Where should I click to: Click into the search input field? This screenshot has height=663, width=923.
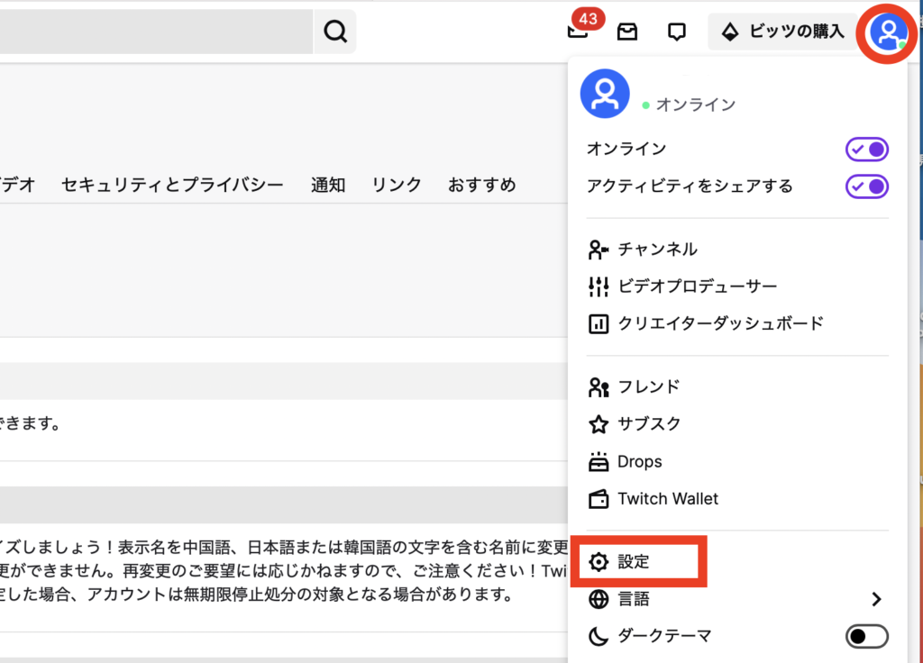(x=156, y=32)
